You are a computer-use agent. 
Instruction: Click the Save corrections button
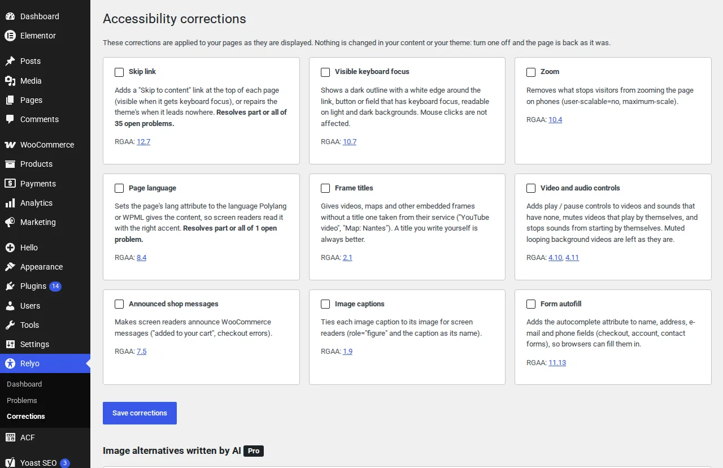(x=140, y=413)
